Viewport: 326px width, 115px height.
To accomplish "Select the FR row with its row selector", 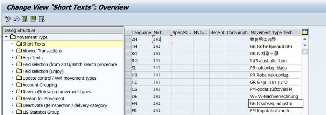I will click(x=128, y=111).
